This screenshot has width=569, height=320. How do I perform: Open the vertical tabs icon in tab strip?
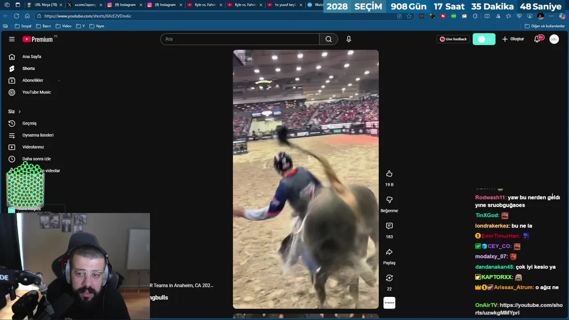pyautogui.click(x=17, y=5)
